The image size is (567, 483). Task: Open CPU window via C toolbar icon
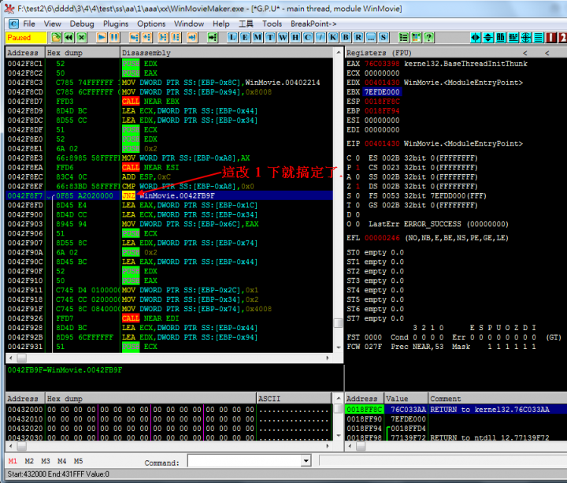[308, 37]
